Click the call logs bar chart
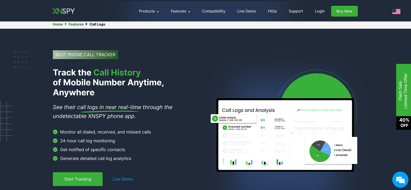 tap(253, 162)
